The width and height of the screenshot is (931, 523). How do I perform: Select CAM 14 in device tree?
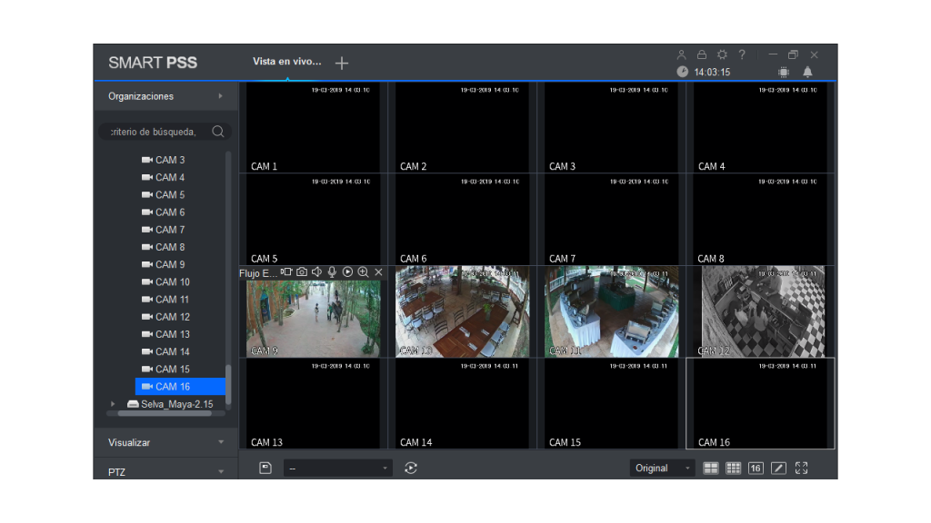coord(165,351)
